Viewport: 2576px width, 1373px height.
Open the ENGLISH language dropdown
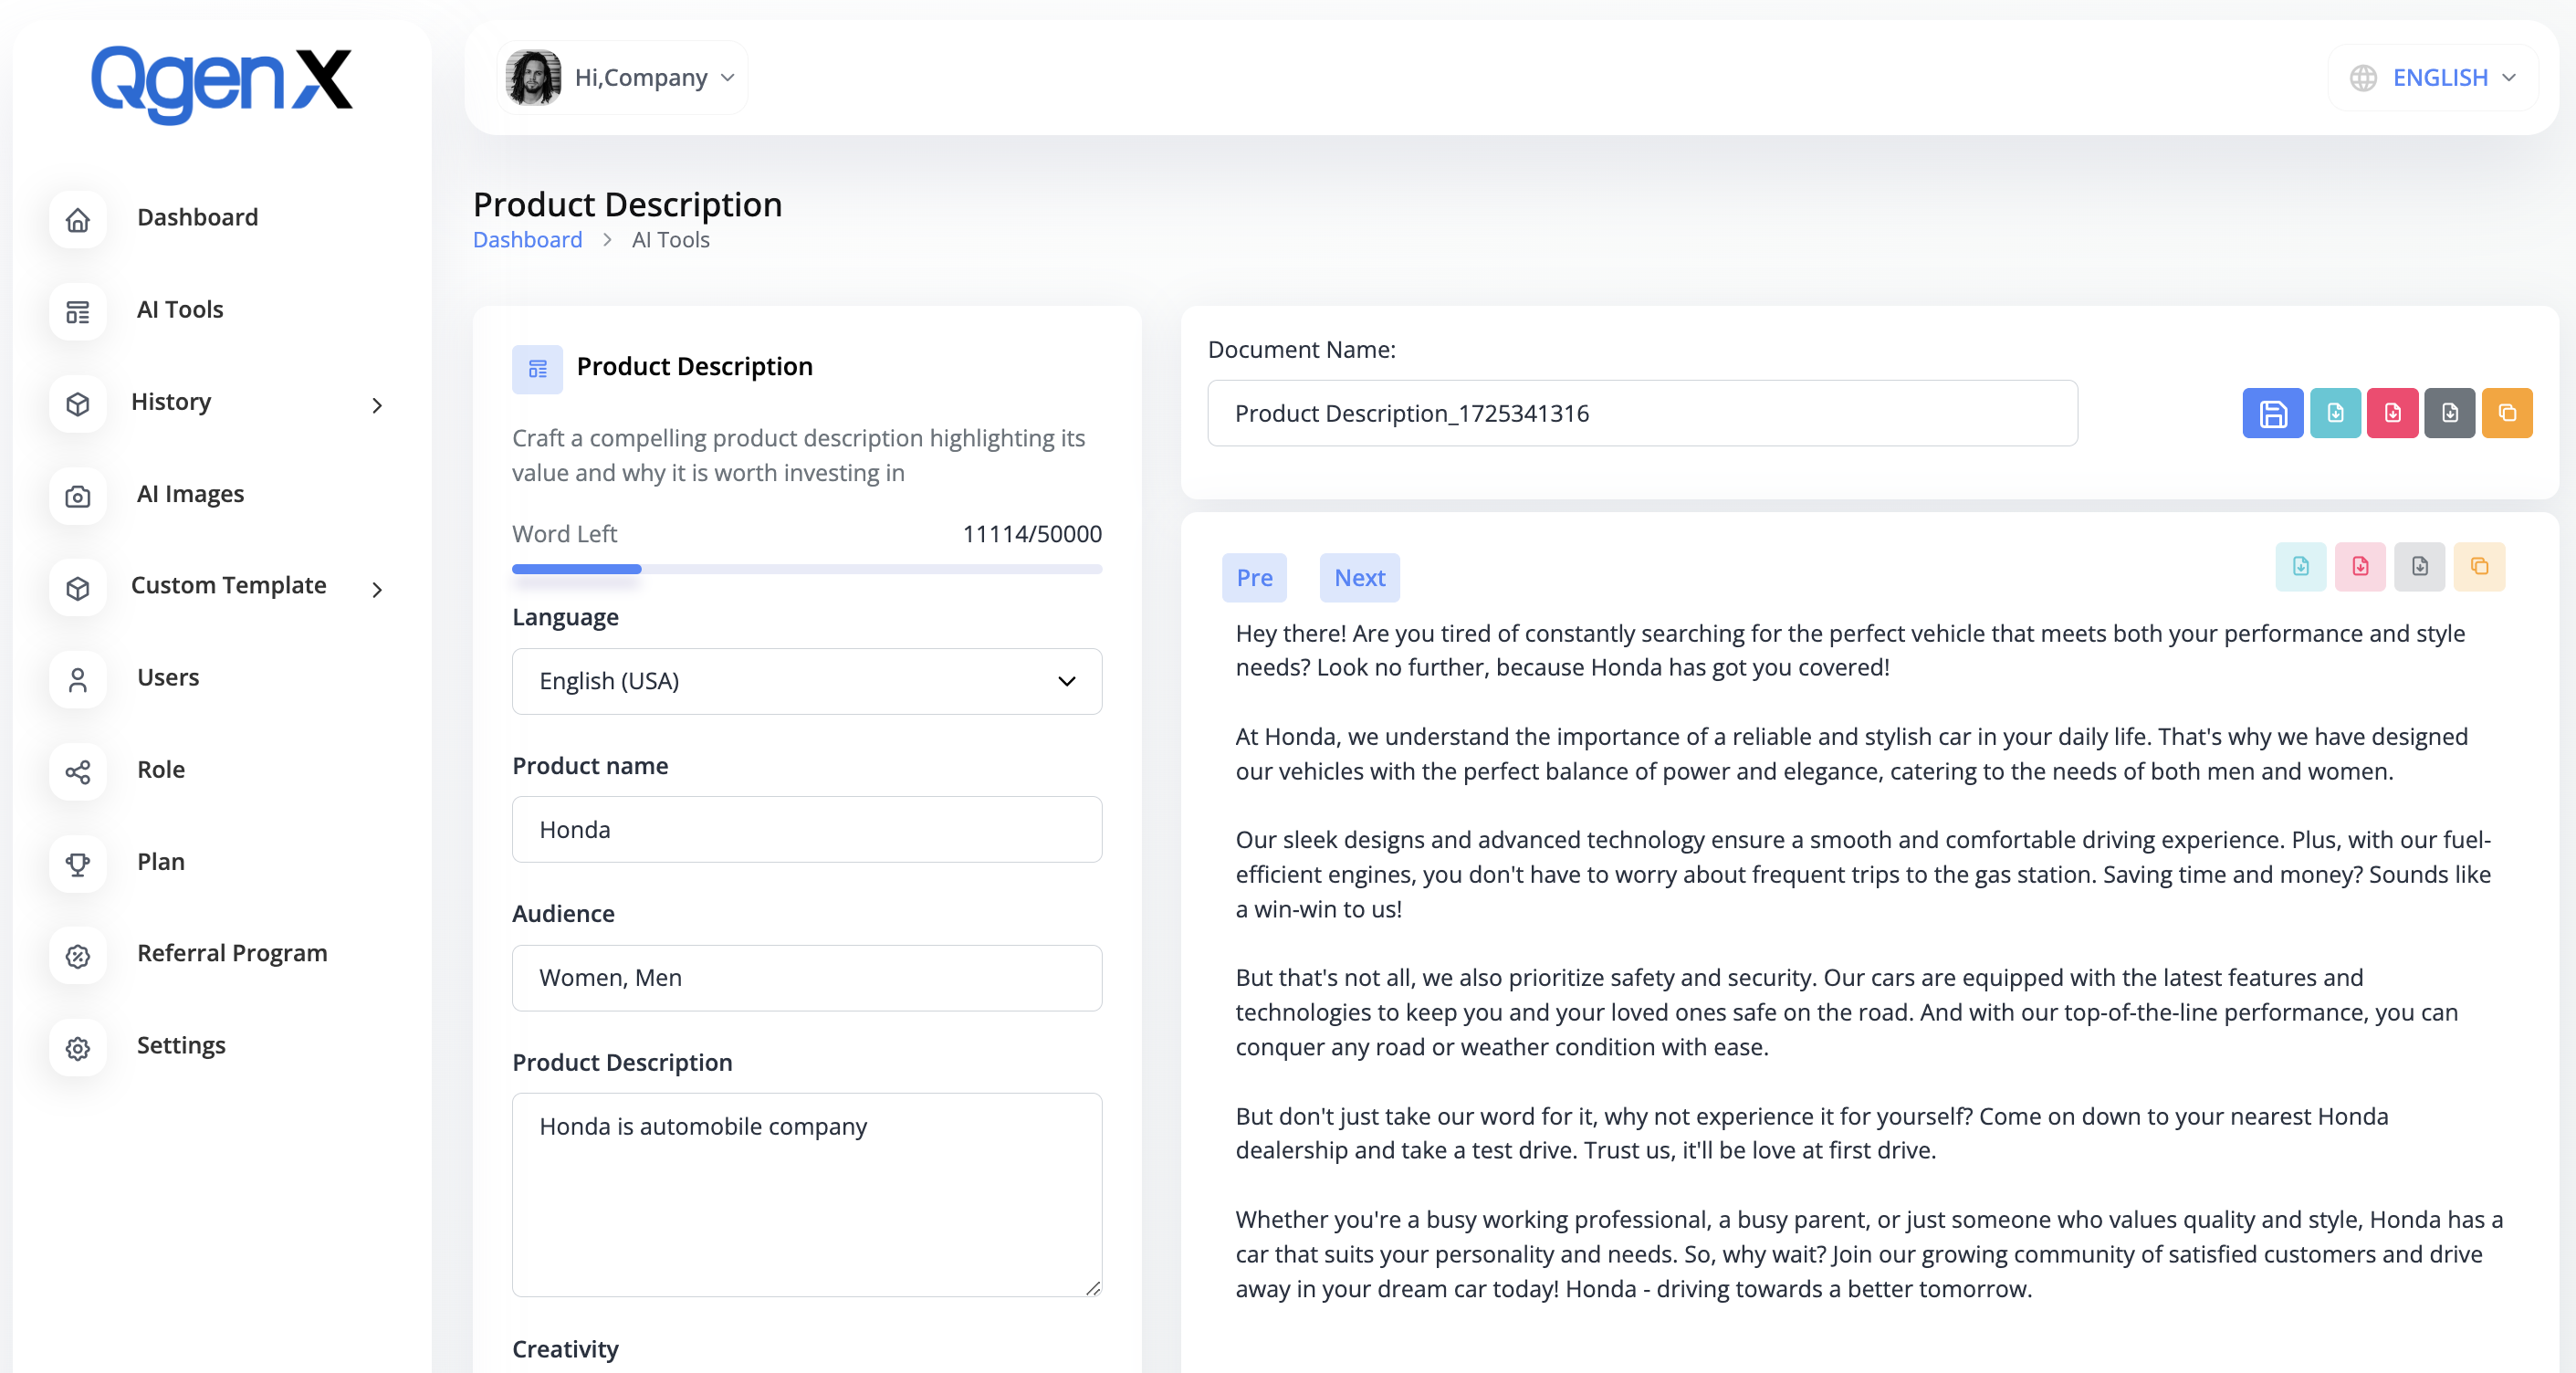tap(2433, 77)
